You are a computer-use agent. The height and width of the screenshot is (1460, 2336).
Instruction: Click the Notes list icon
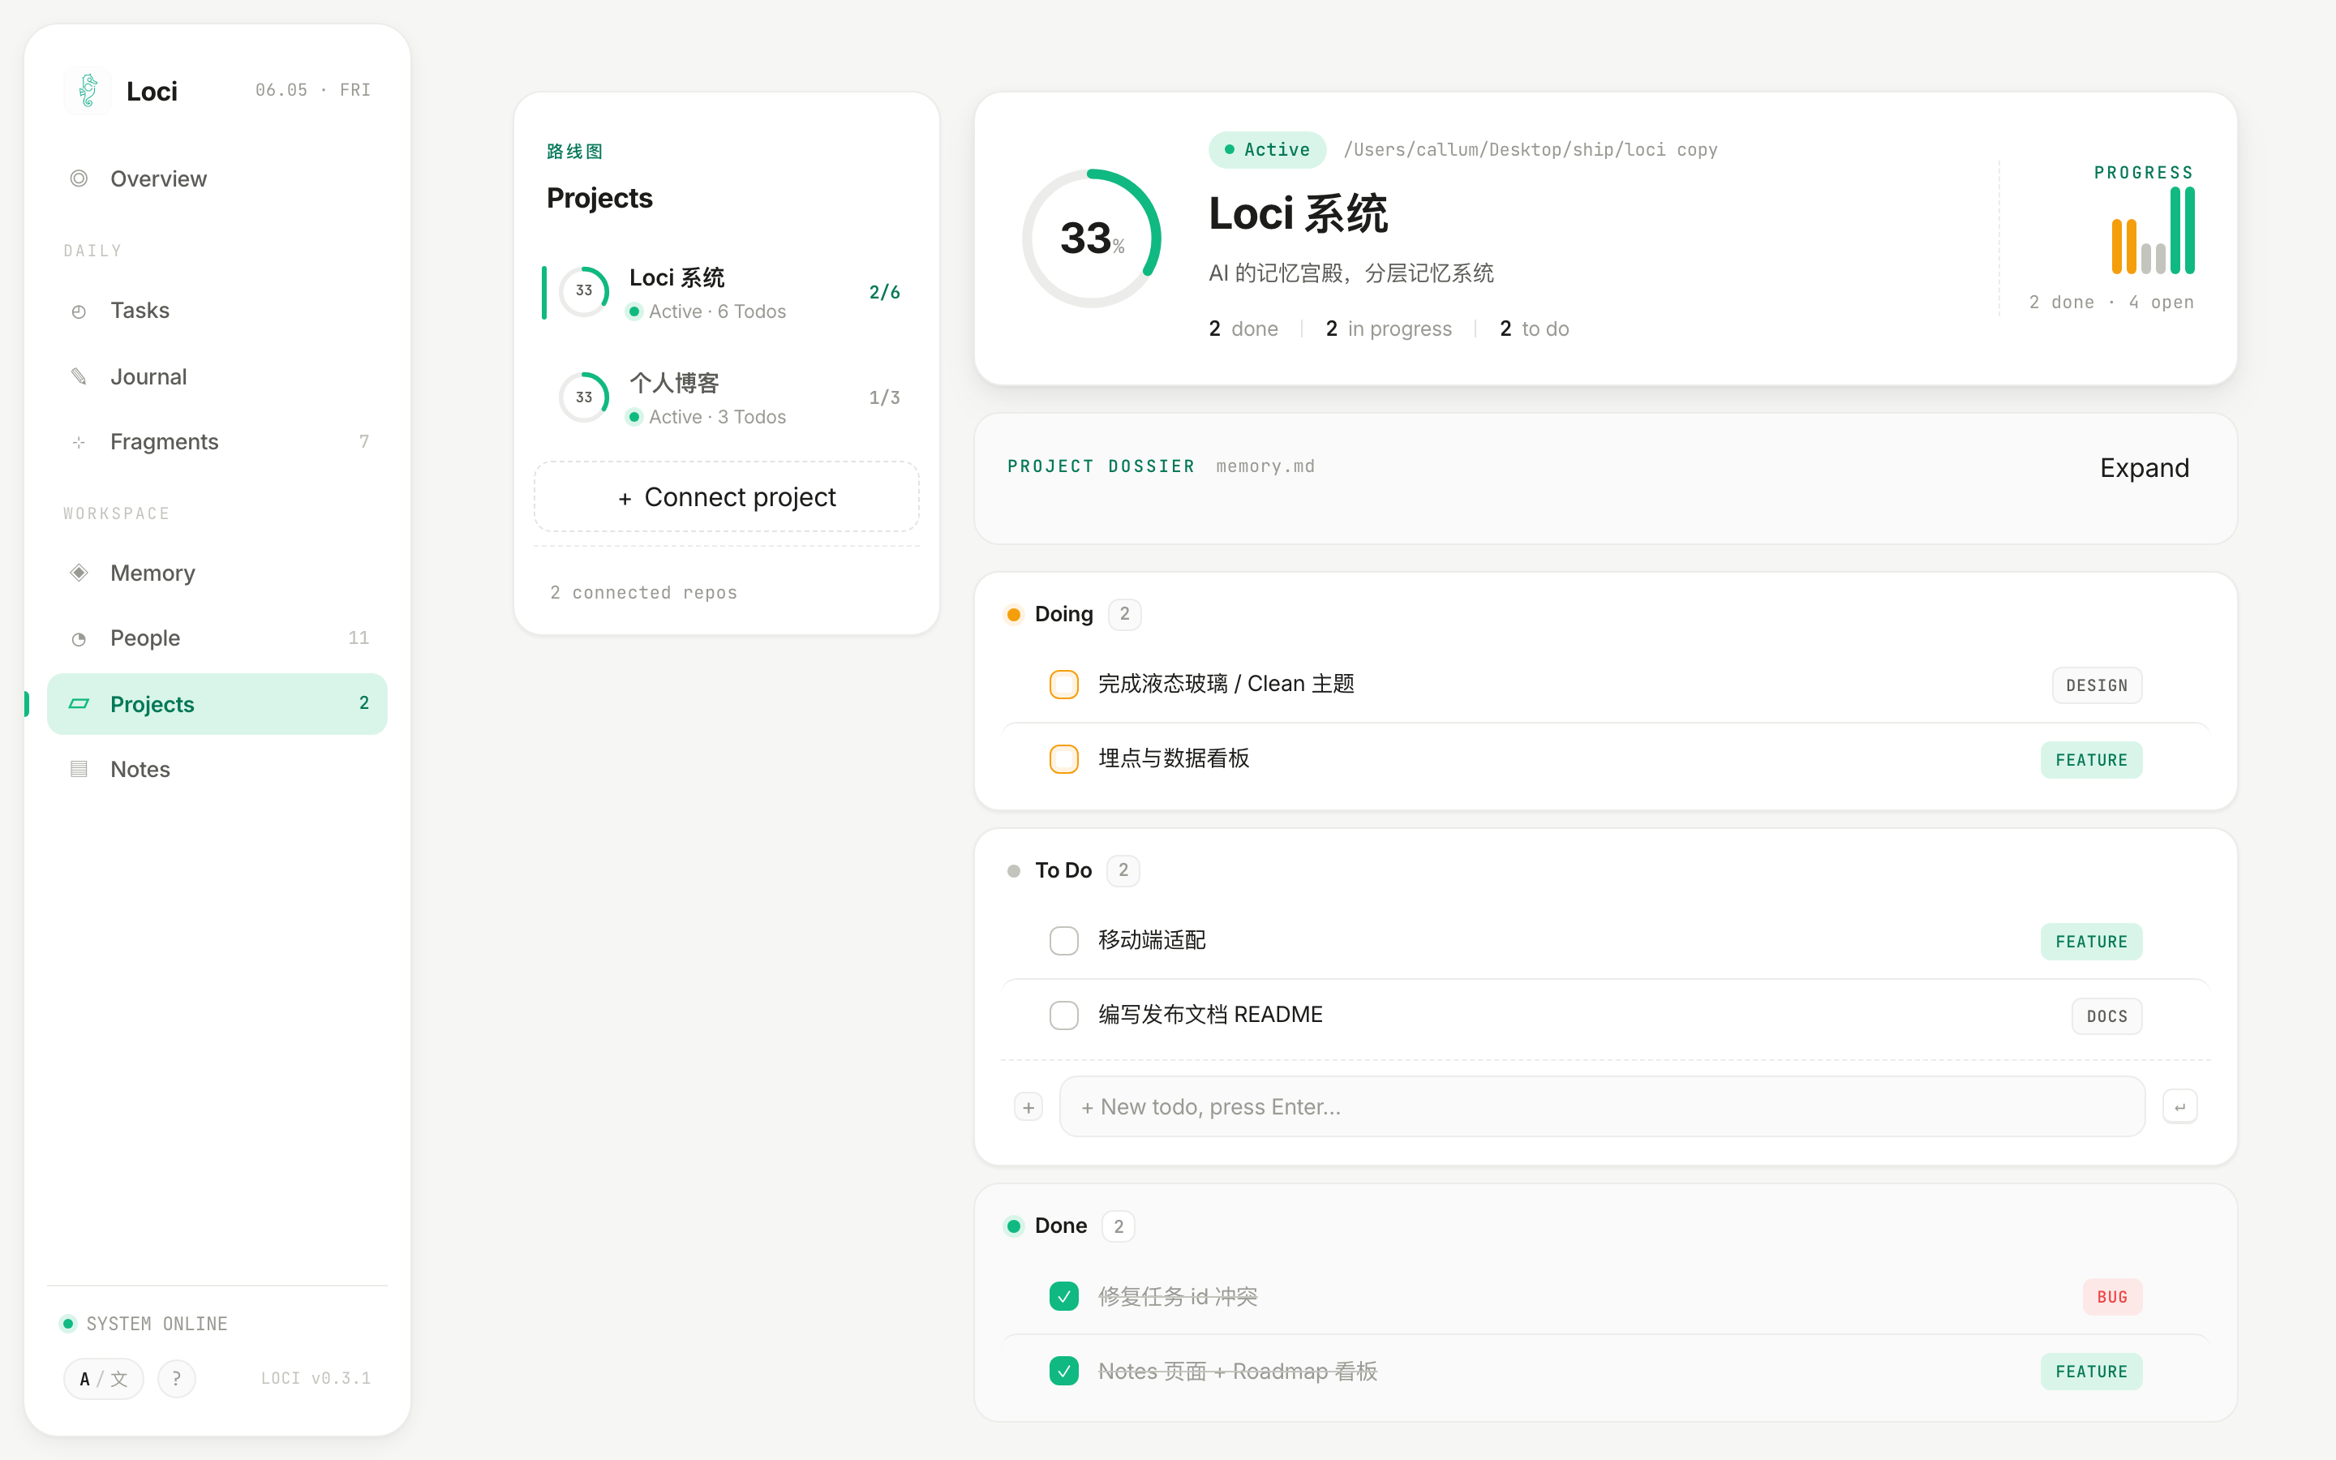coord(79,770)
